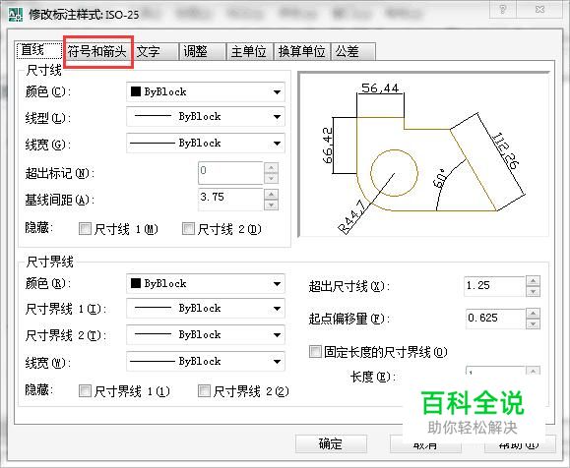
Task: Open dimension line 颜色(C) dropdown
Action: click(206, 91)
